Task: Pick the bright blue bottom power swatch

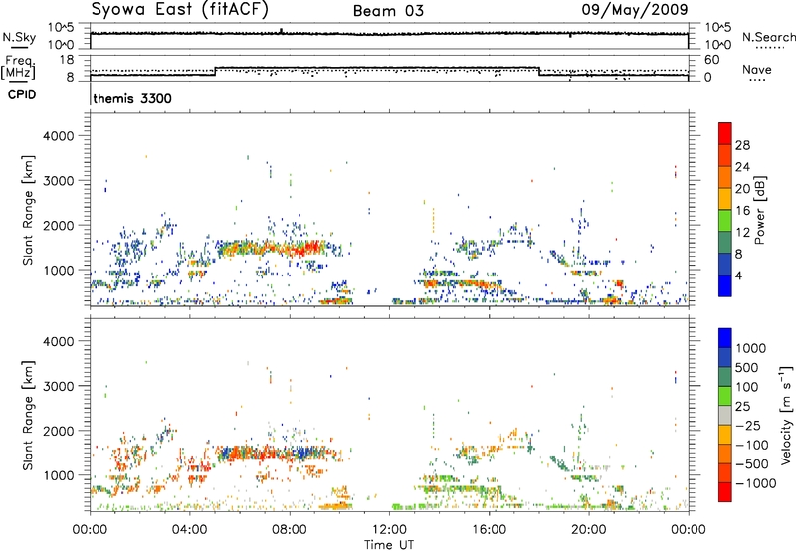Action: point(725,285)
